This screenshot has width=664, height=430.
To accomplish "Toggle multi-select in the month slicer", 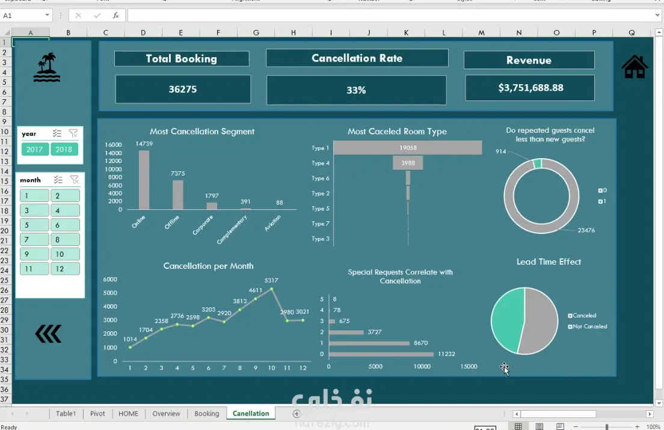I will [58, 180].
